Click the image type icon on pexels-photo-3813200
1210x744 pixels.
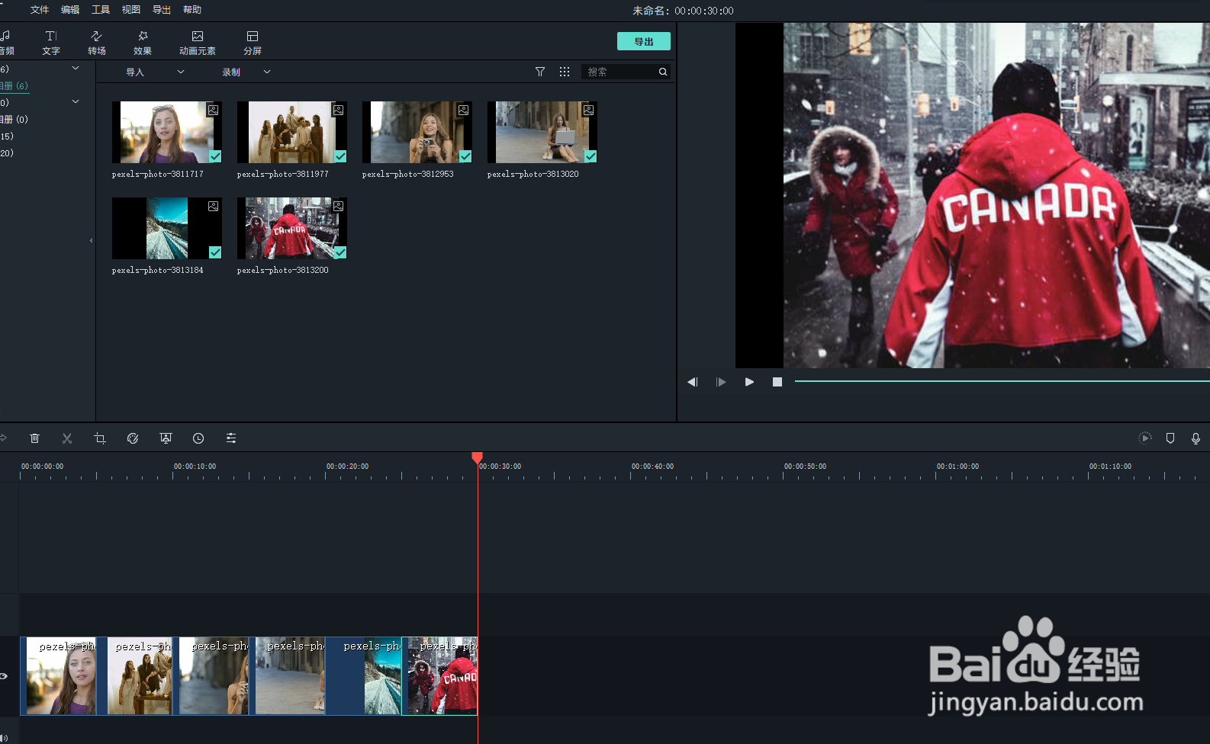coord(338,207)
